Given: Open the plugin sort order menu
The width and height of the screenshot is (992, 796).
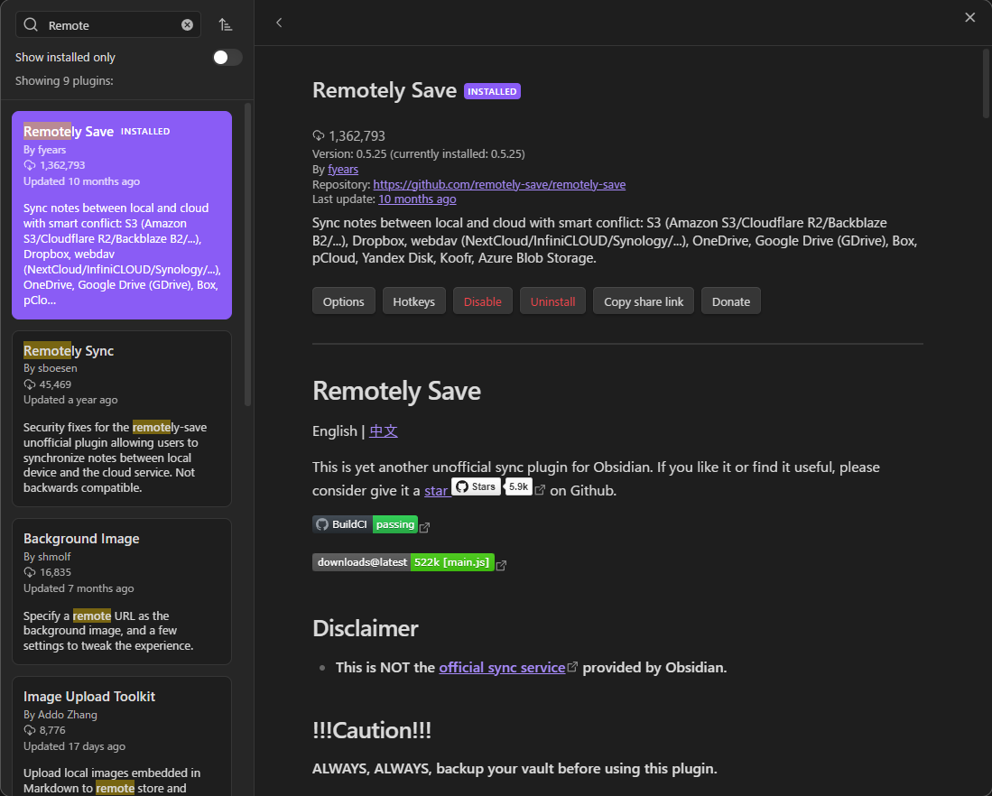Looking at the screenshot, I should click(x=226, y=24).
